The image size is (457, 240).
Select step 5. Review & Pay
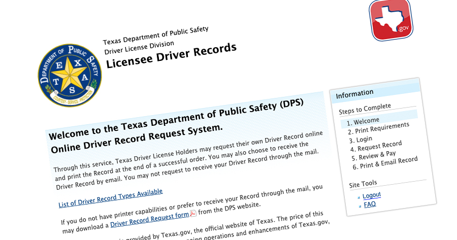click(374, 156)
